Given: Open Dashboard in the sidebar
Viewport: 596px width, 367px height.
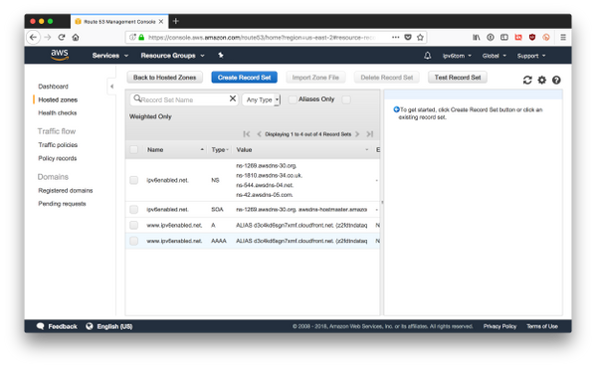Looking at the screenshot, I should point(53,87).
